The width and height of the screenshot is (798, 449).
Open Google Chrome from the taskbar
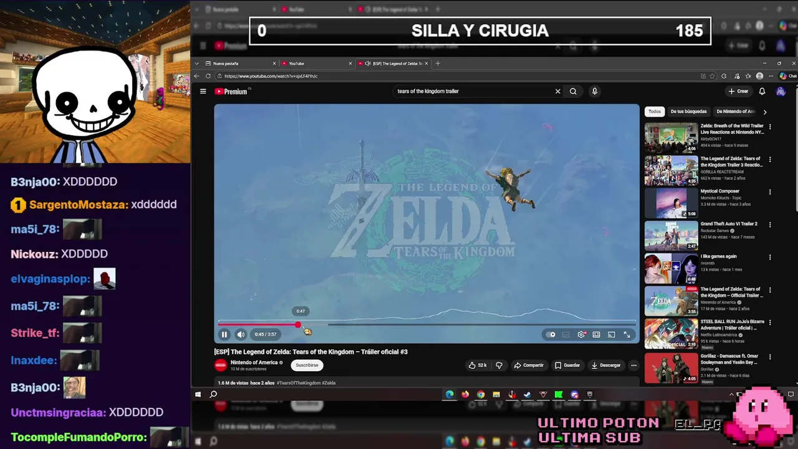481,394
